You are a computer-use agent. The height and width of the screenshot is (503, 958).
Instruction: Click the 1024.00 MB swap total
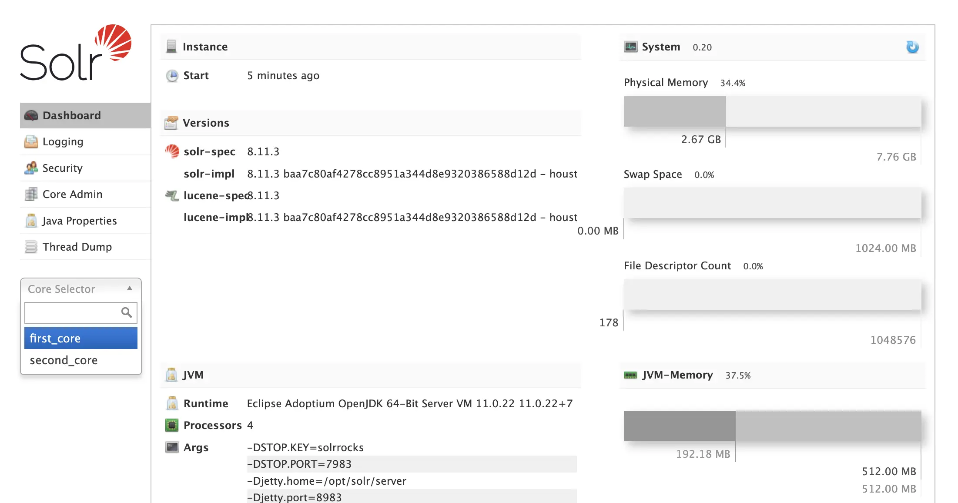[886, 248]
